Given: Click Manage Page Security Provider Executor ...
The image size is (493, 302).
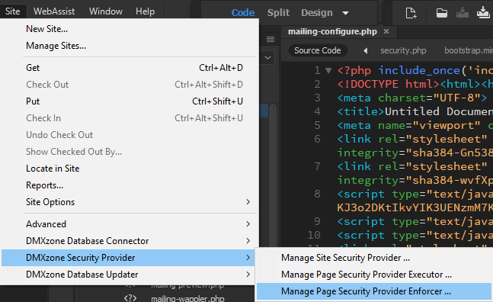Looking at the screenshot, I should (374, 275).
